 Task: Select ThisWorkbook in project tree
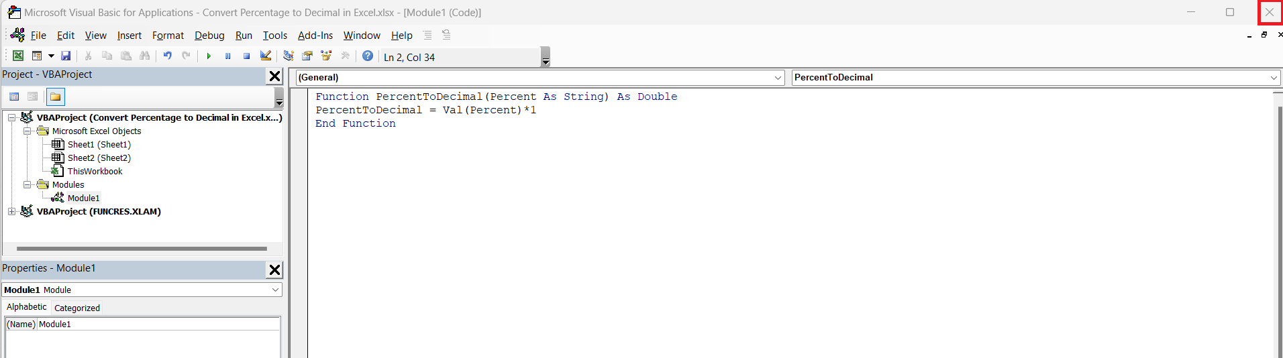coord(95,171)
